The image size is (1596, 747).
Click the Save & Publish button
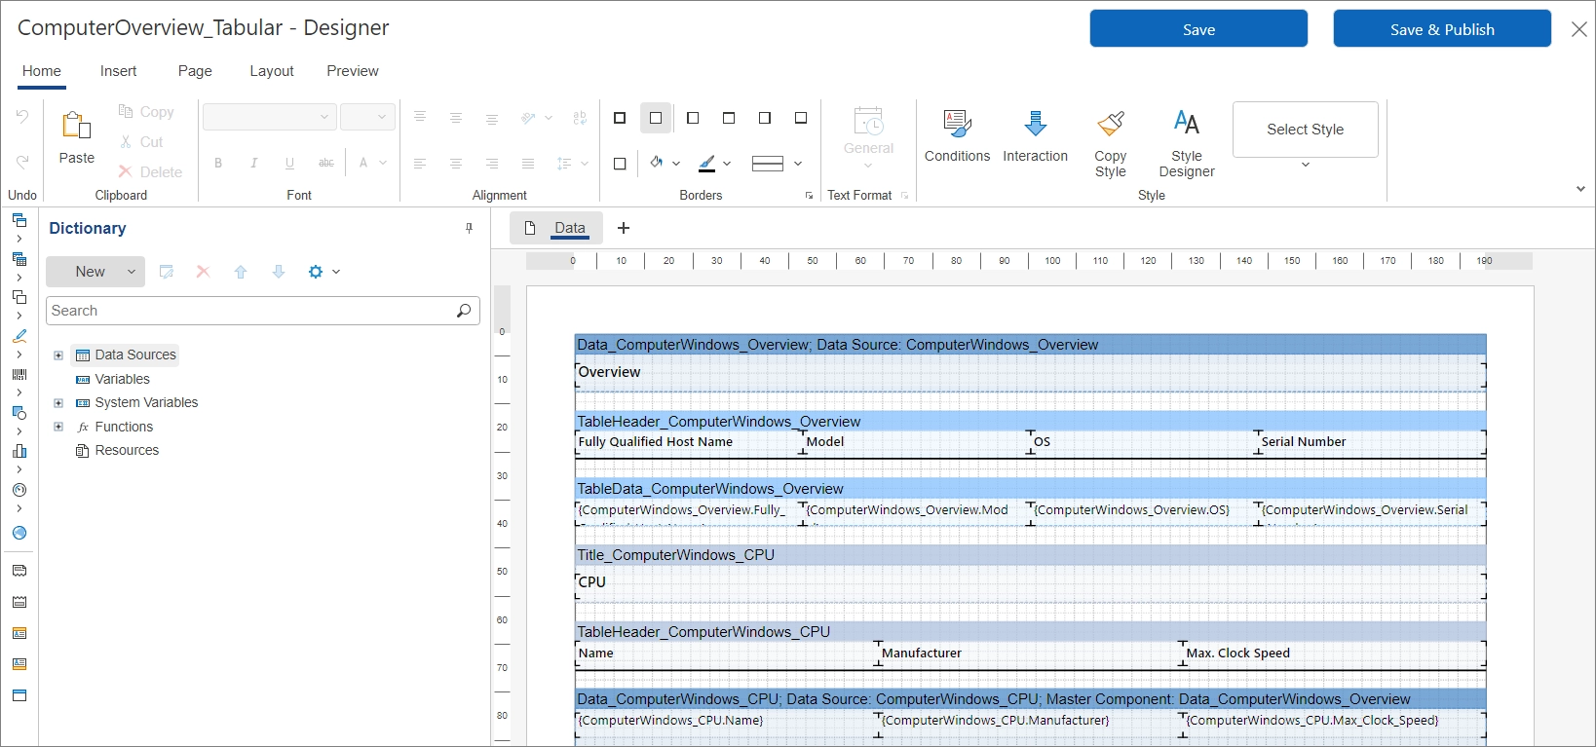[1441, 29]
